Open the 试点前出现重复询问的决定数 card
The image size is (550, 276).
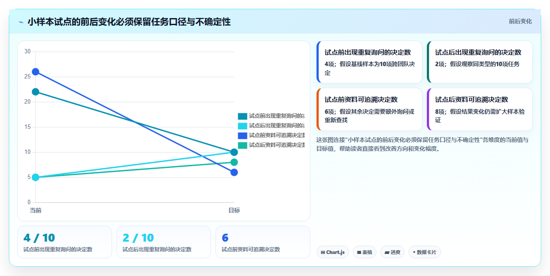pos(369,62)
